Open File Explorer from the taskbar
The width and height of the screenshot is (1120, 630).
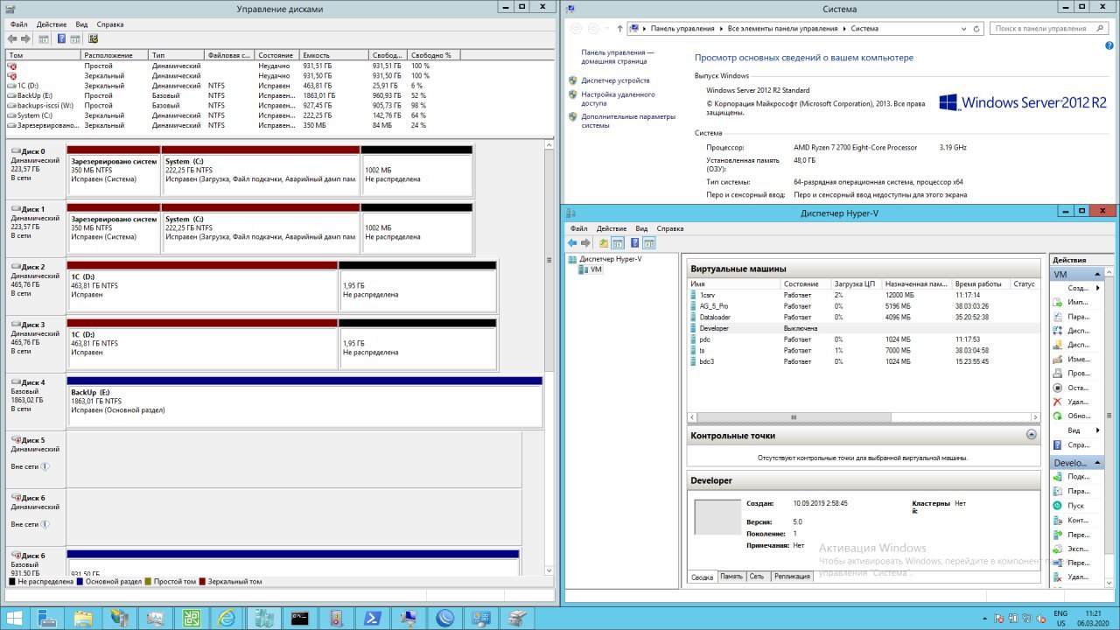tap(81, 618)
